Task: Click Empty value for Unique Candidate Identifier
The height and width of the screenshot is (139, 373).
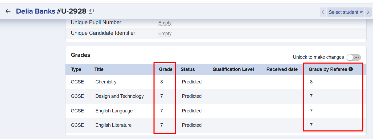Action: click(x=165, y=33)
